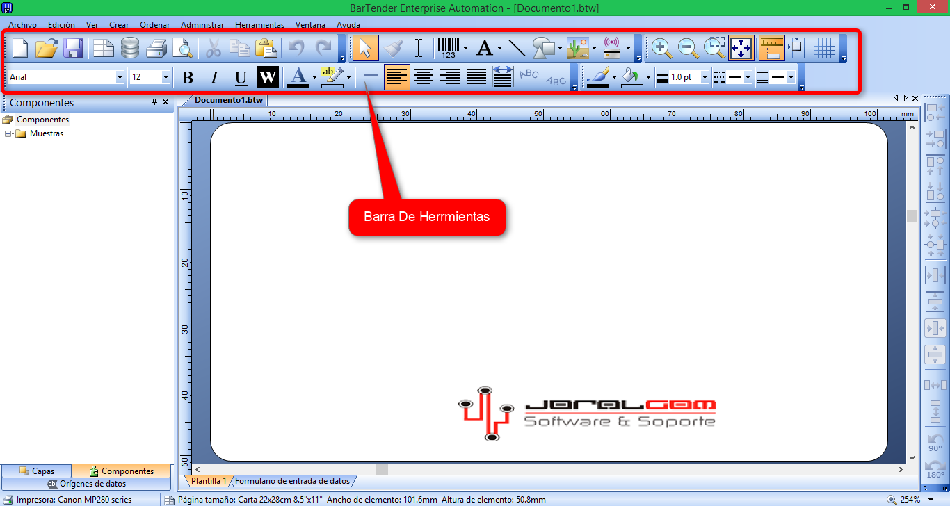Zoom in with the plus magnifier
The image size is (950, 506).
click(x=661, y=48)
